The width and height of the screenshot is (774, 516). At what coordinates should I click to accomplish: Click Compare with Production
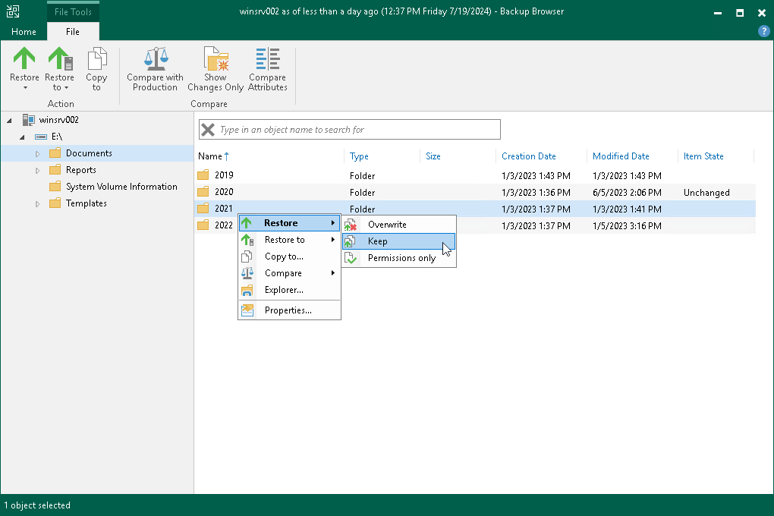tap(155, 67)
